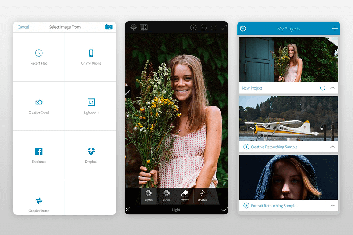Open the layers panel icon
Image resolution: width=353 pixels, height=235 pixels.
(x=133, y=27)
